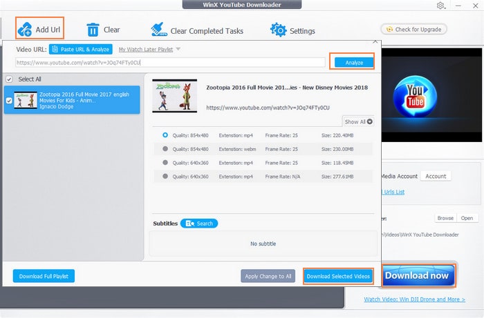Viewport: 484px width, 318px height.
Task: Click the Download Full Playlist button
Action: (44, 276)
